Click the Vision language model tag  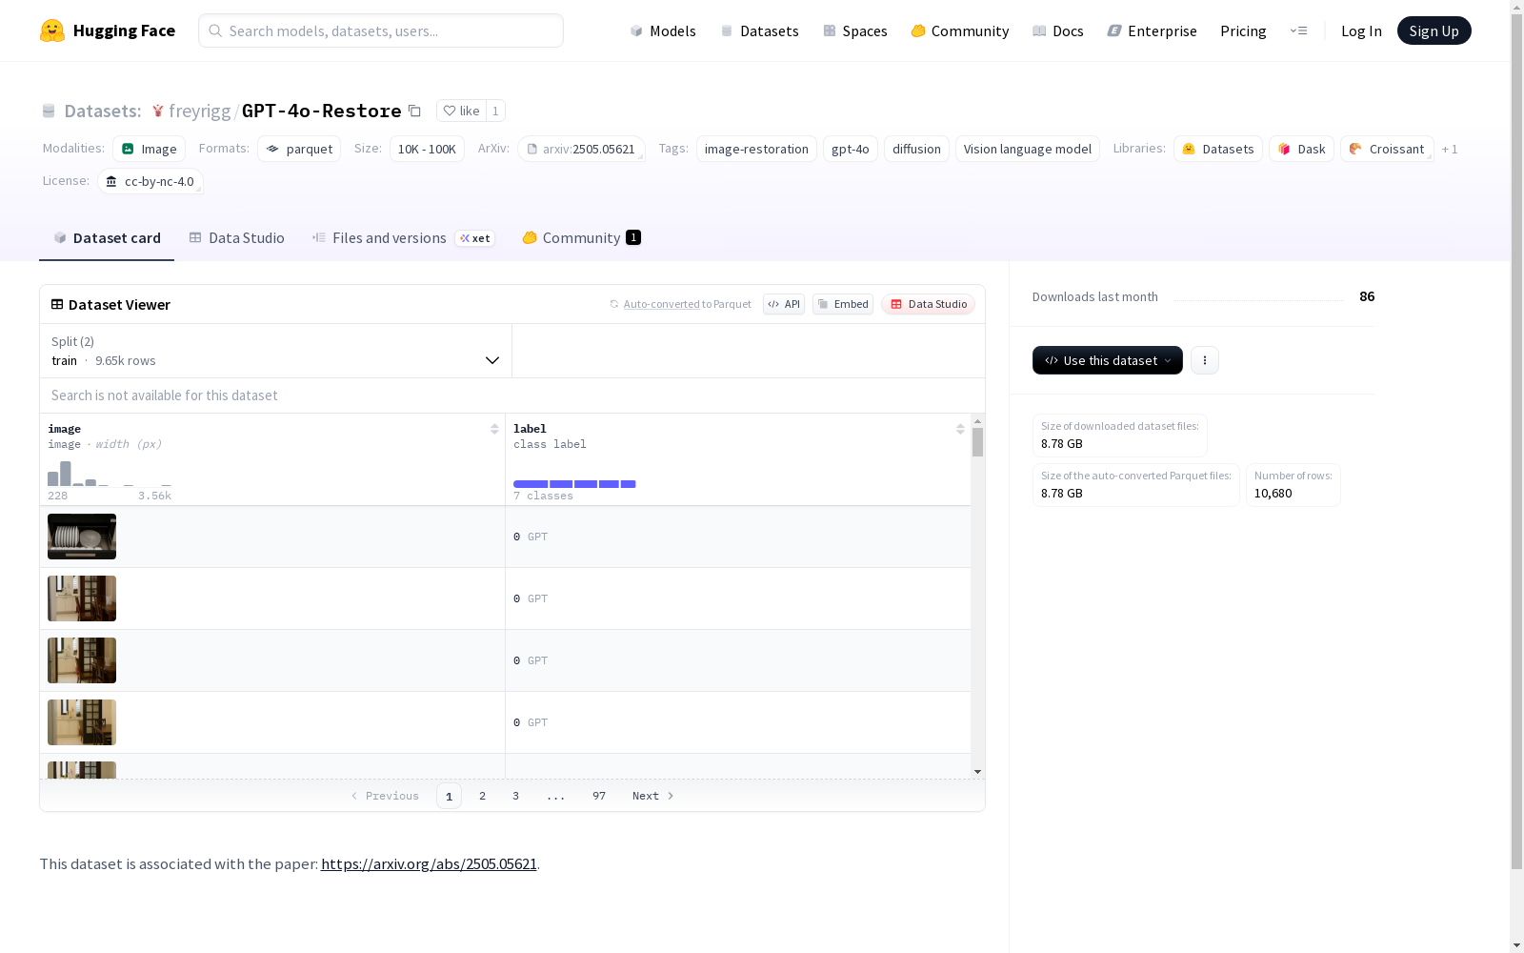coord(1028,149)
